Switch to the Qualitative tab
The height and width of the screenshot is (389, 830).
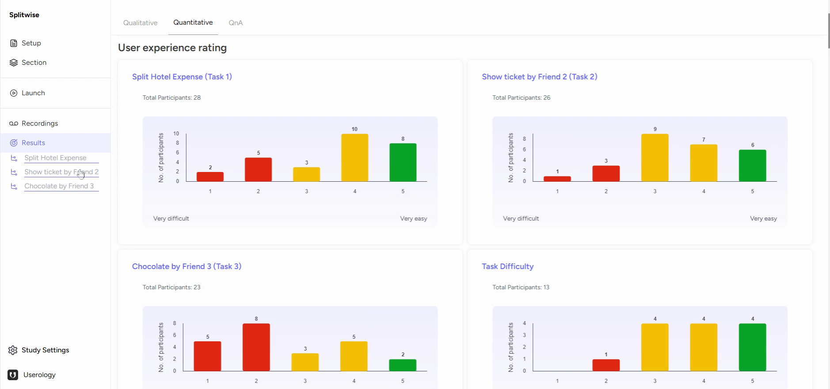140,23
